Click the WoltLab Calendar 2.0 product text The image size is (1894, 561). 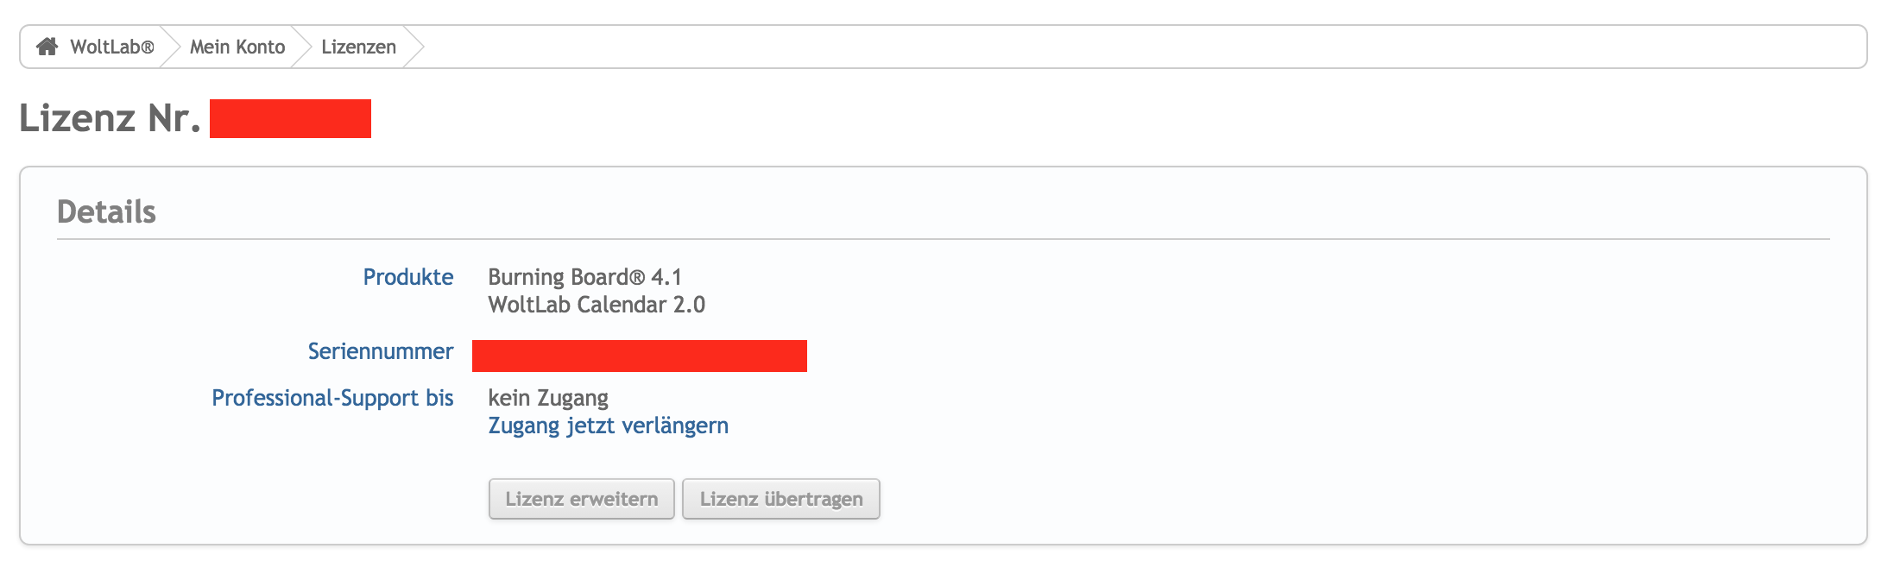pyautogui.click(x=597, y=305)
